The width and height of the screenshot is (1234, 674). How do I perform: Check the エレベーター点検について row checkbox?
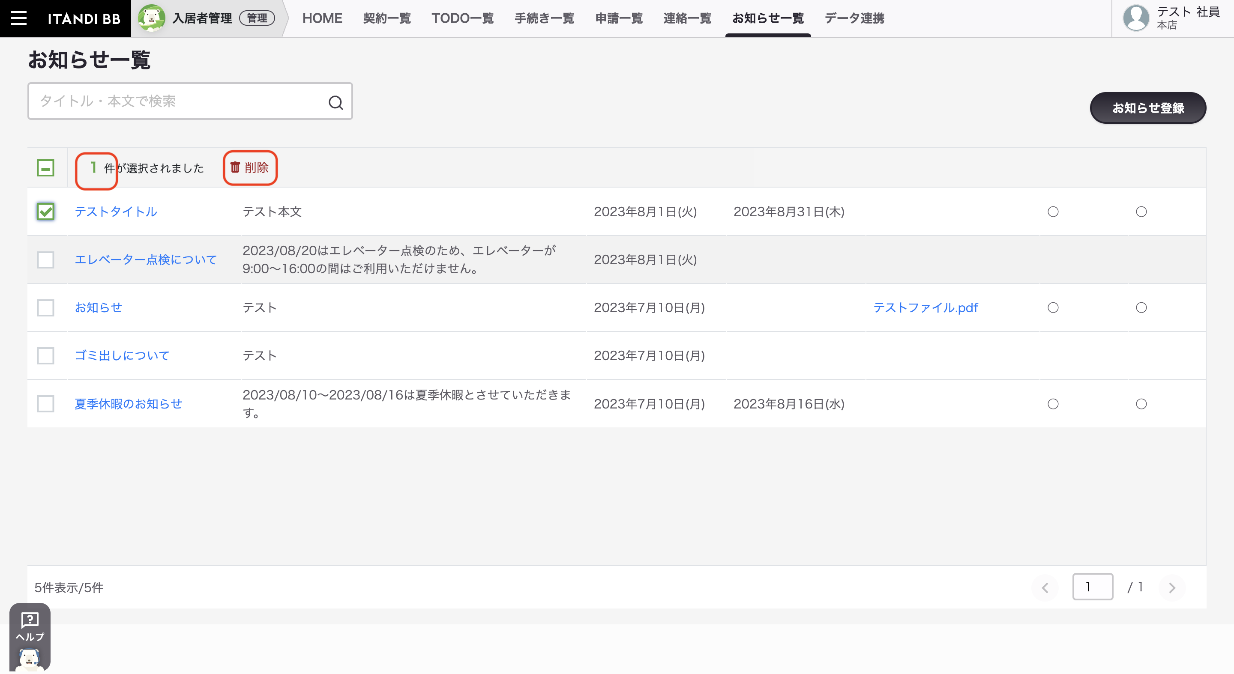[x=45, y=260]
